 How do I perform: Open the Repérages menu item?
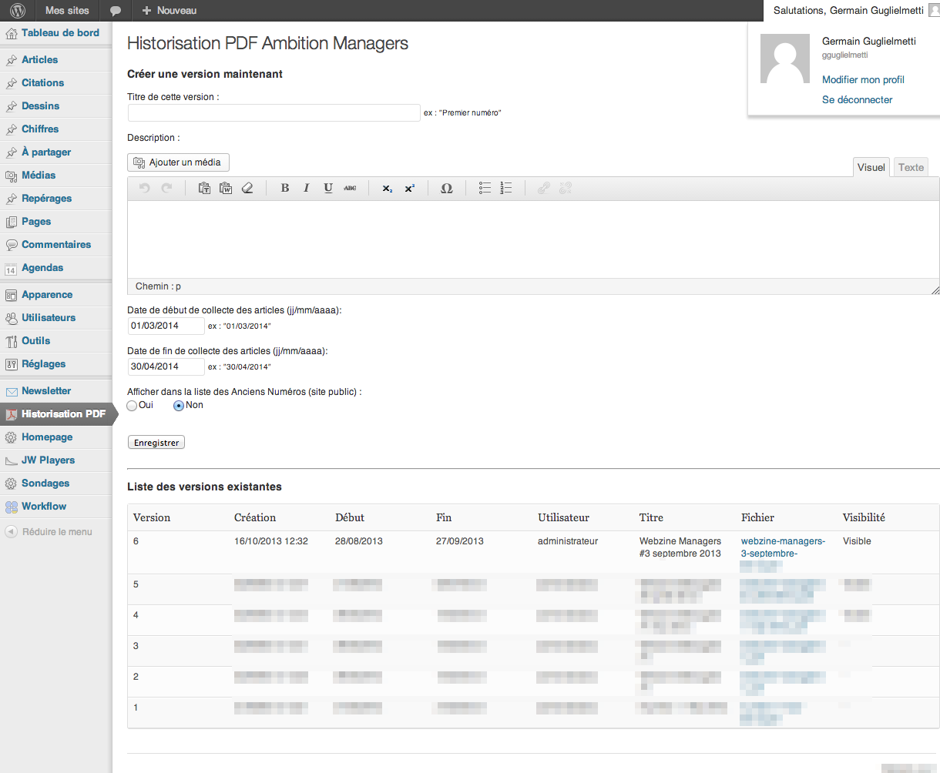coord(55,199)
